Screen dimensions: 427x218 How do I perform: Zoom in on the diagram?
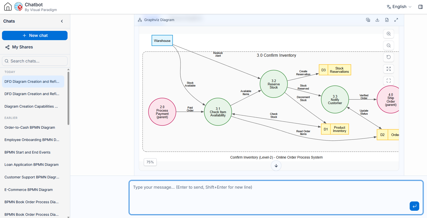(389, 34)
